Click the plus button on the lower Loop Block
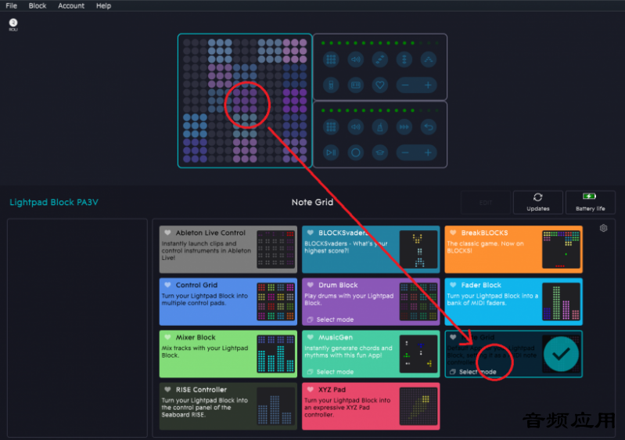This screenshot has width=625, height=440. (x=428, y=153)
